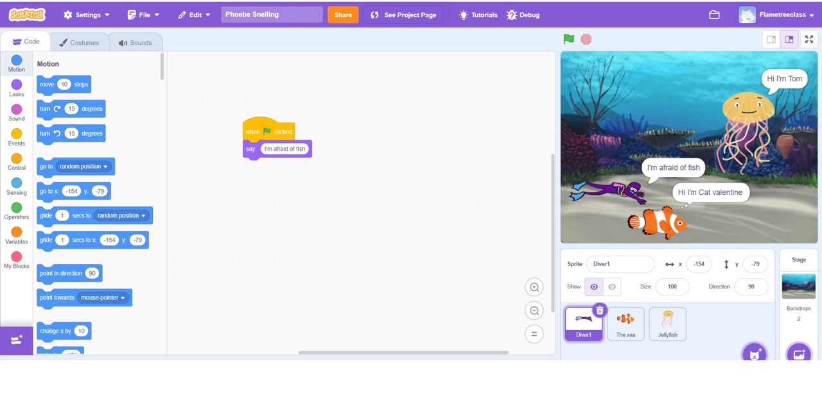Click the sprite y position field

tap(755, 264)
